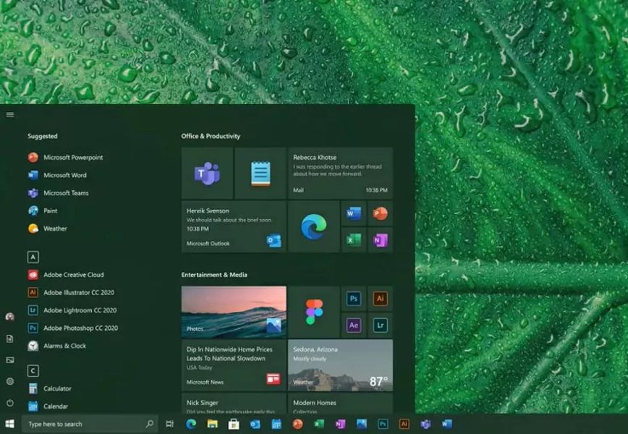
Task: Open Adobe Photoshop CC 2020 app entry
Action: 73,328
